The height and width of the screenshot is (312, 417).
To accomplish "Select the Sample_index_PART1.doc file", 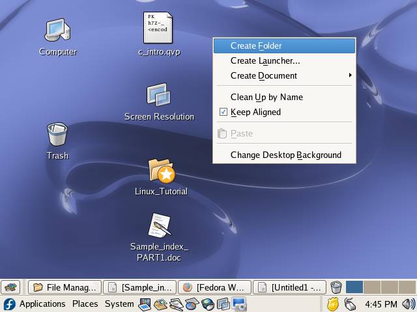I will pos(159,227).
